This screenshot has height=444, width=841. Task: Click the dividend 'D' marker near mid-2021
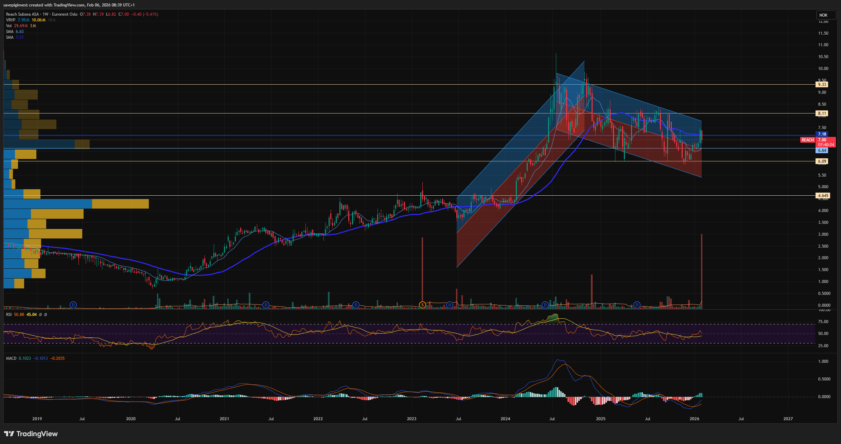pyautogui.click(x=266, y=305)
